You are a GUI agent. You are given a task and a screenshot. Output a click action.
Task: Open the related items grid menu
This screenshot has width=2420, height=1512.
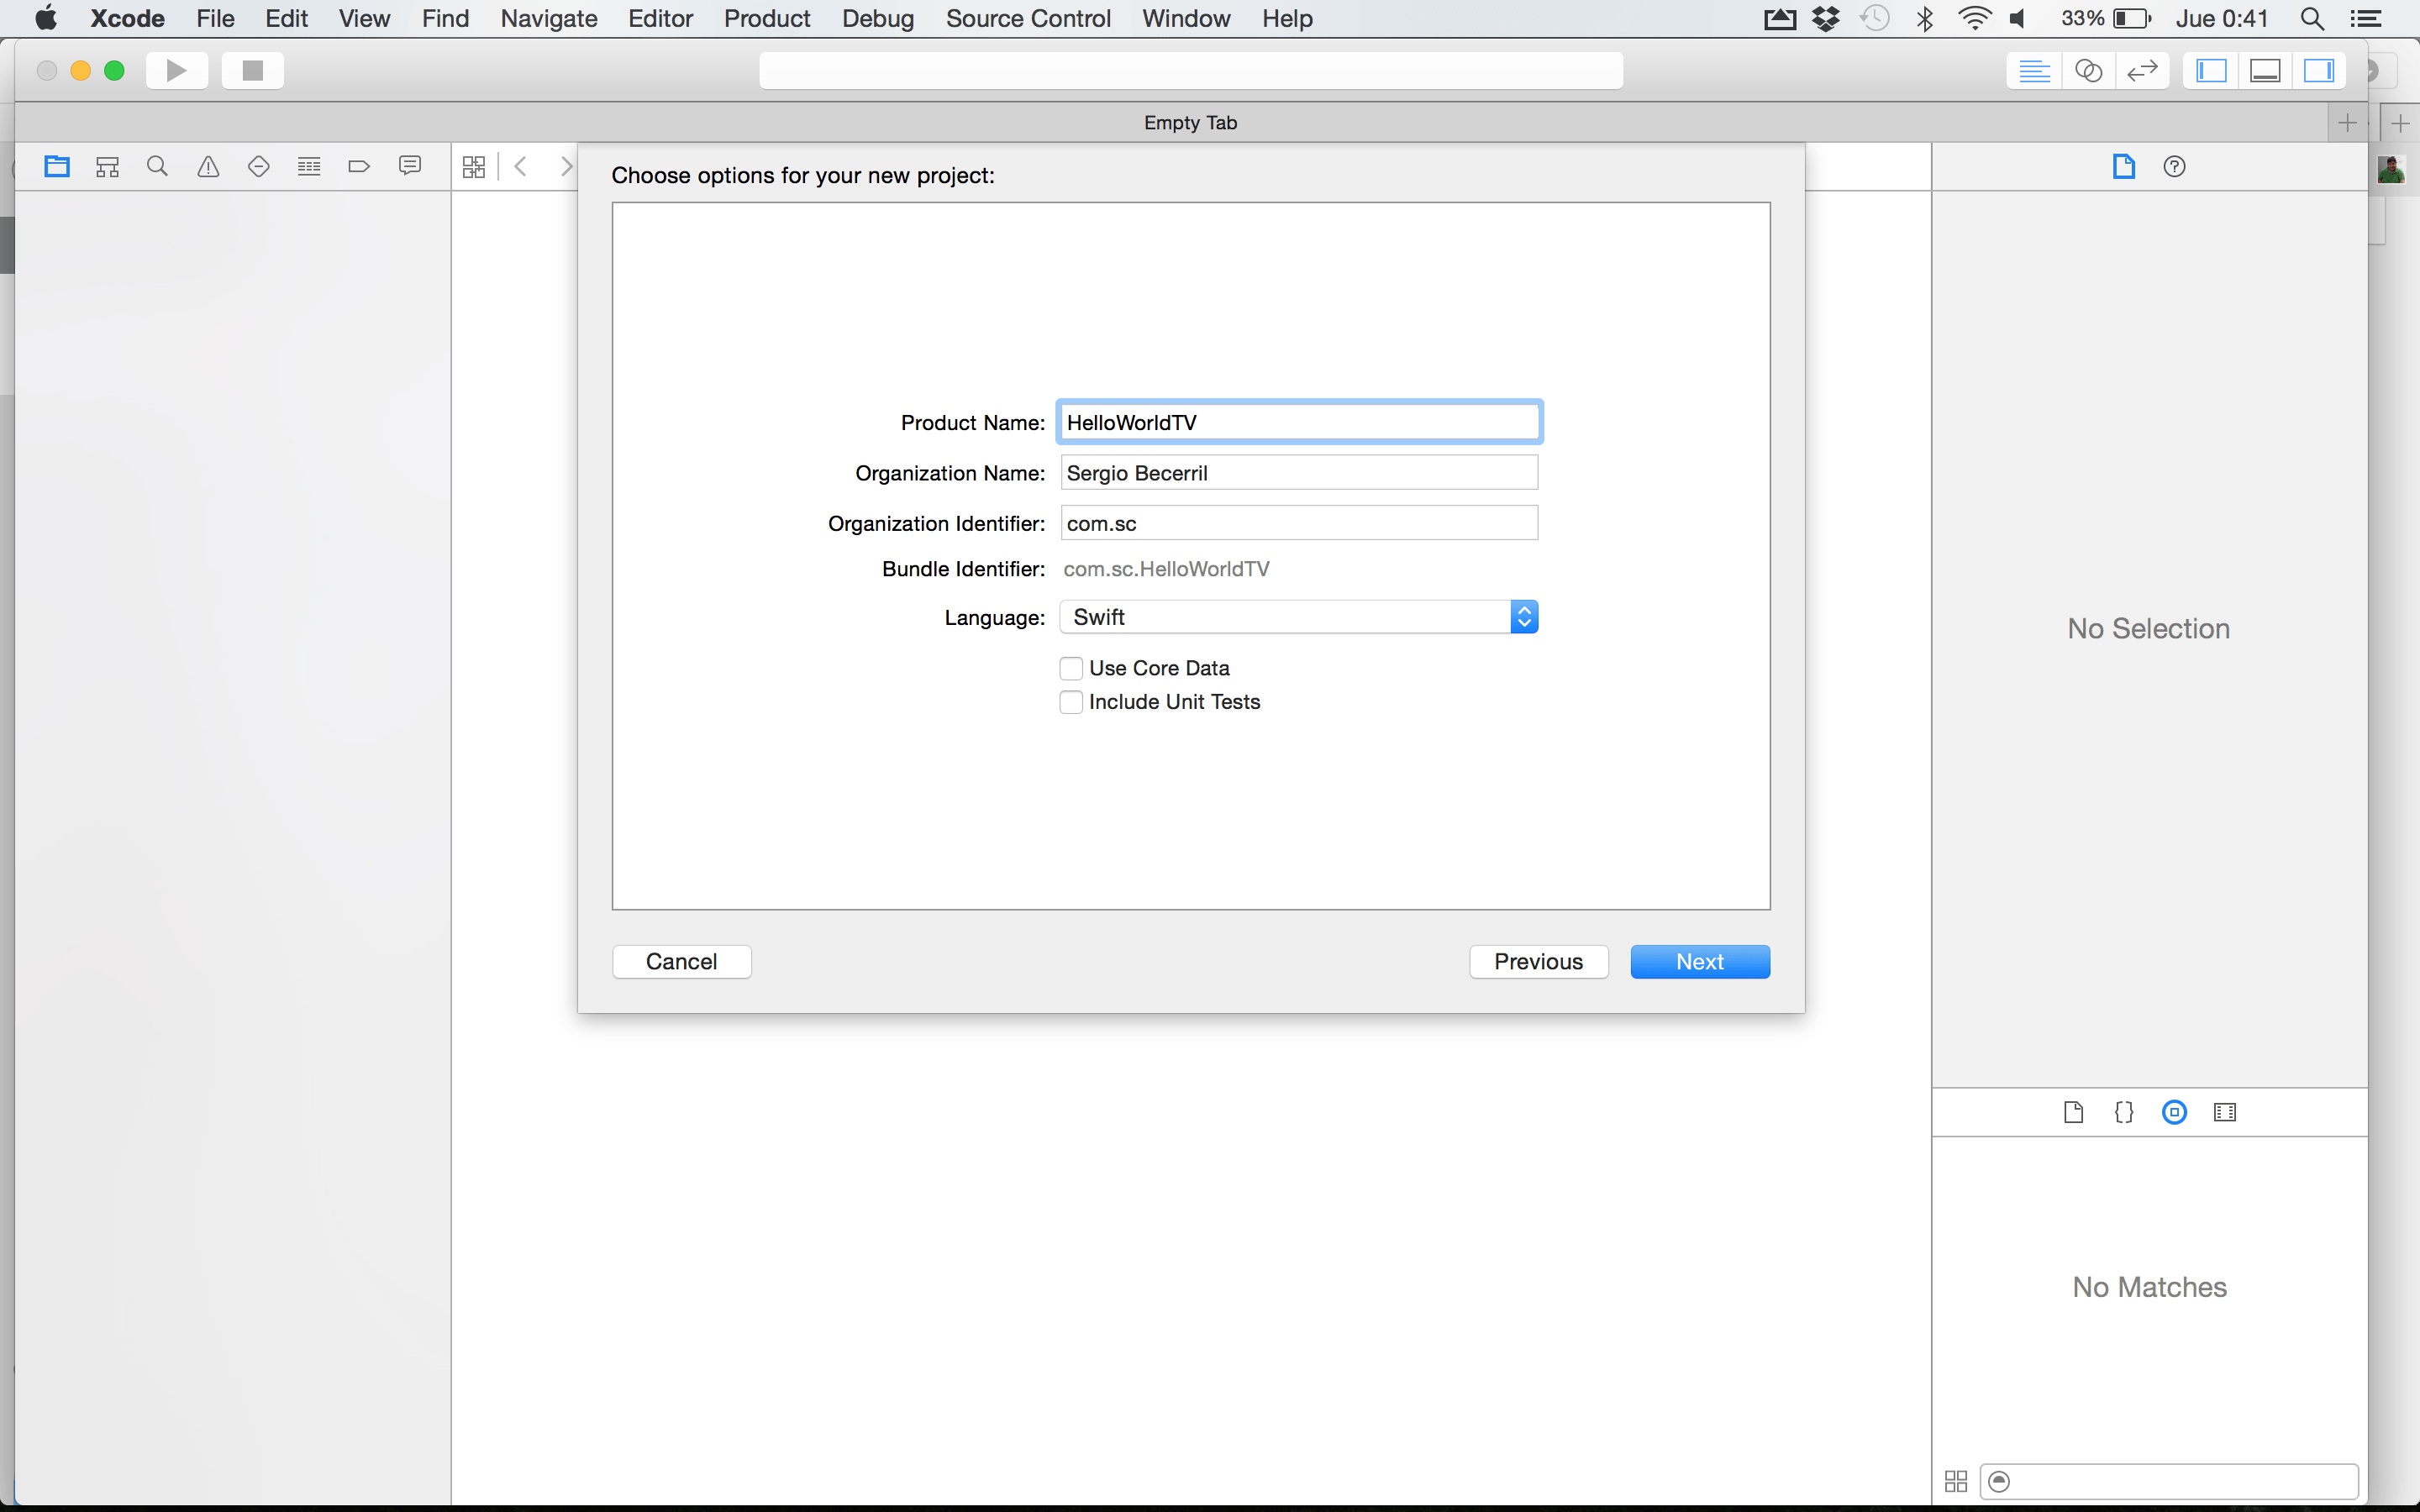tap(474, 166)
